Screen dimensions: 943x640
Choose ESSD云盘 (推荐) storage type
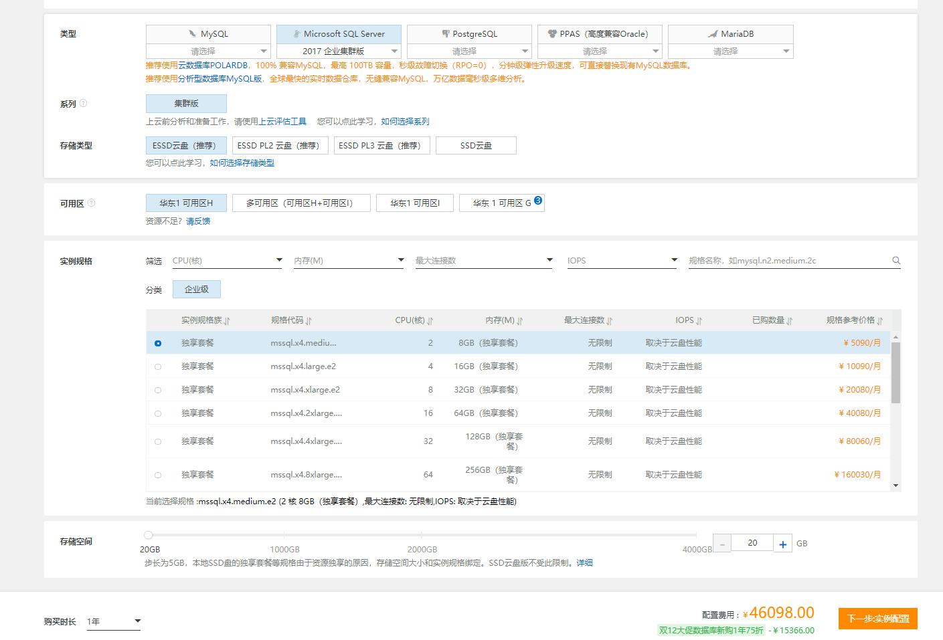[x=186, y=145]
